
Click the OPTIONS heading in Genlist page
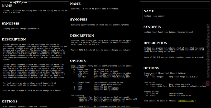151,68
